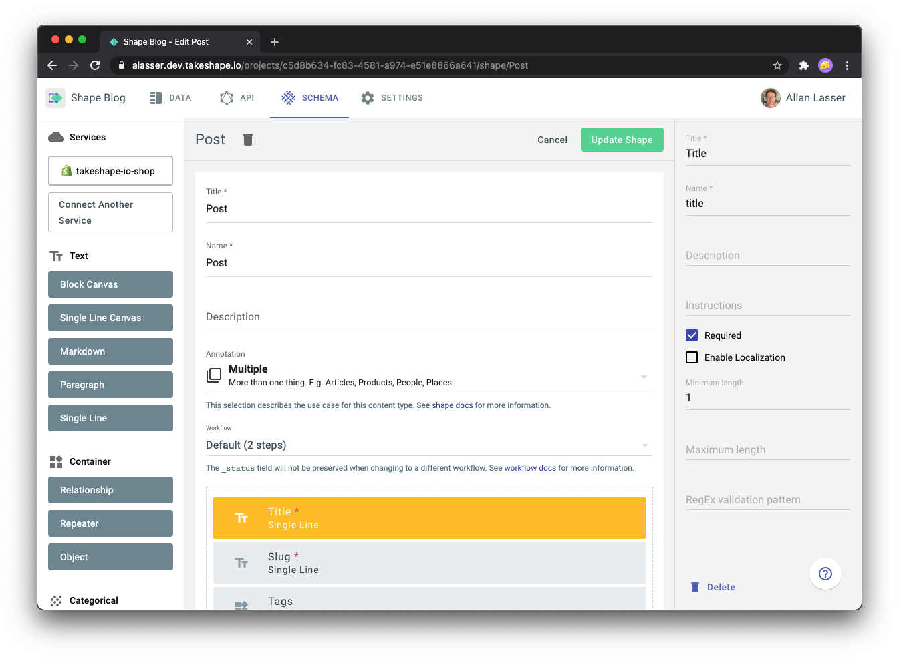The image size is (899, 659).
Task: Click the browser address bar URL
Action: click(x=330, y=65)
